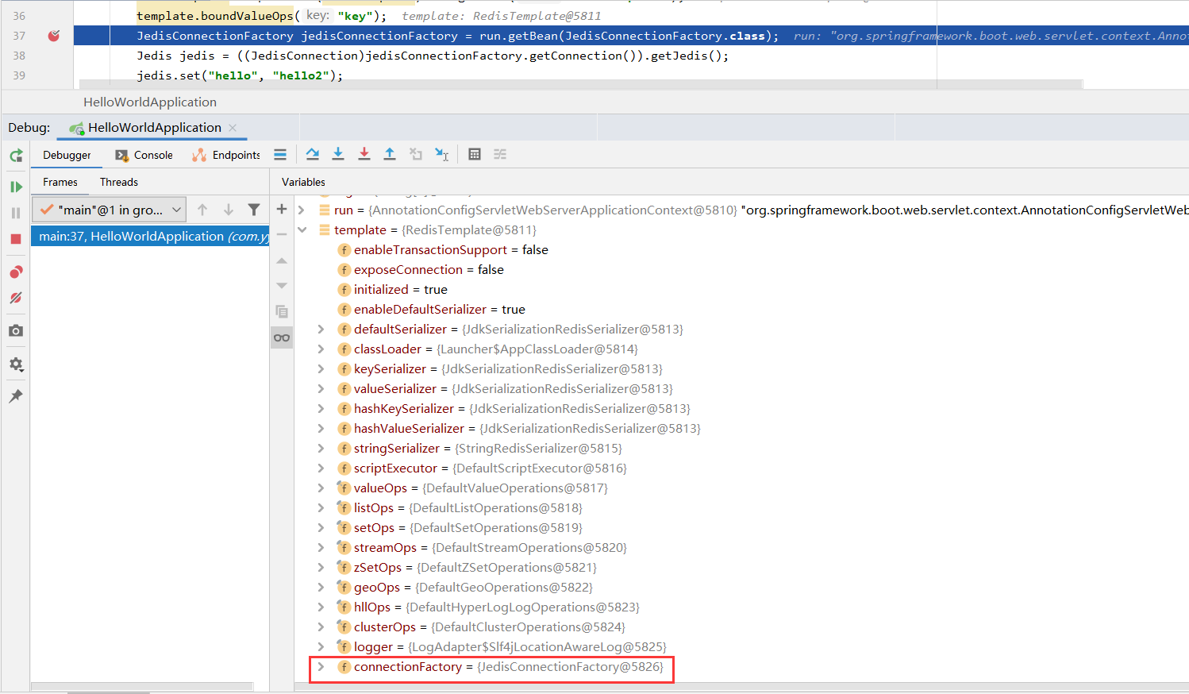Expand the defaultSerializer field
This screenshot has width=1189, height=694.
321,330
